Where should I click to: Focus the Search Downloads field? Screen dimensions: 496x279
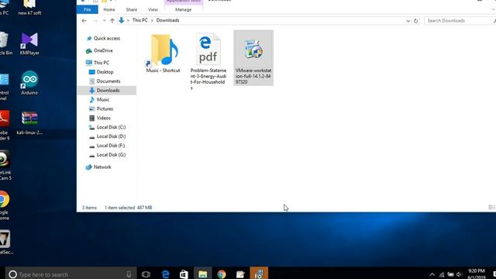[x=460, y=21]
